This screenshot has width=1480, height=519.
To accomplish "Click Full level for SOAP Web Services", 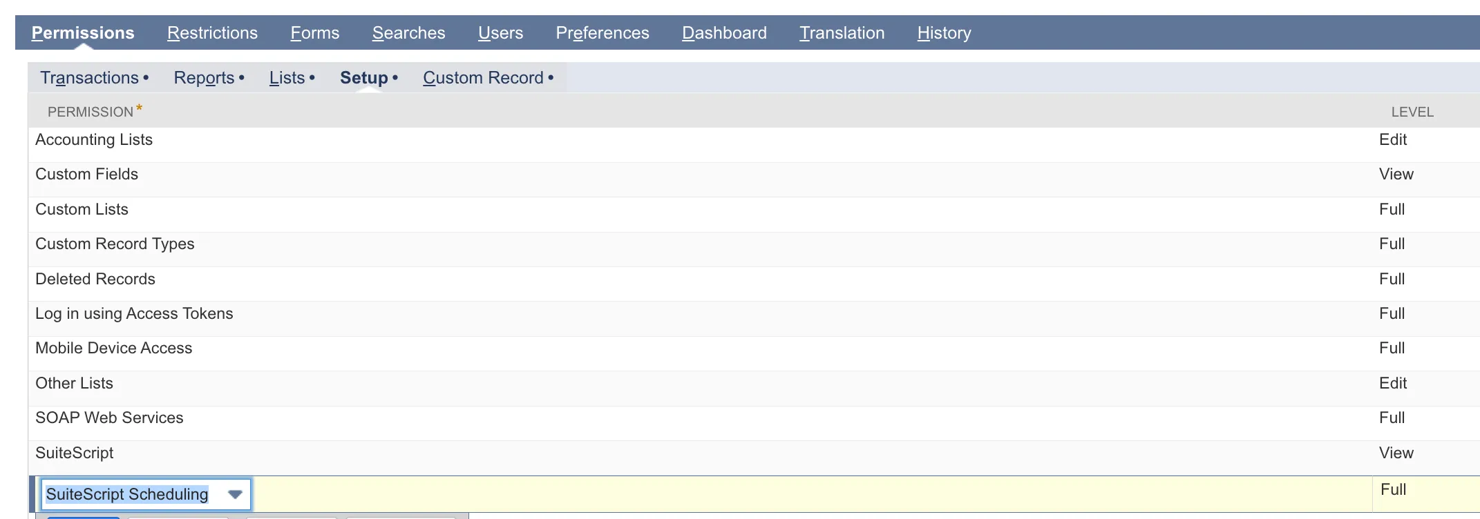I will pos(1392,418).
